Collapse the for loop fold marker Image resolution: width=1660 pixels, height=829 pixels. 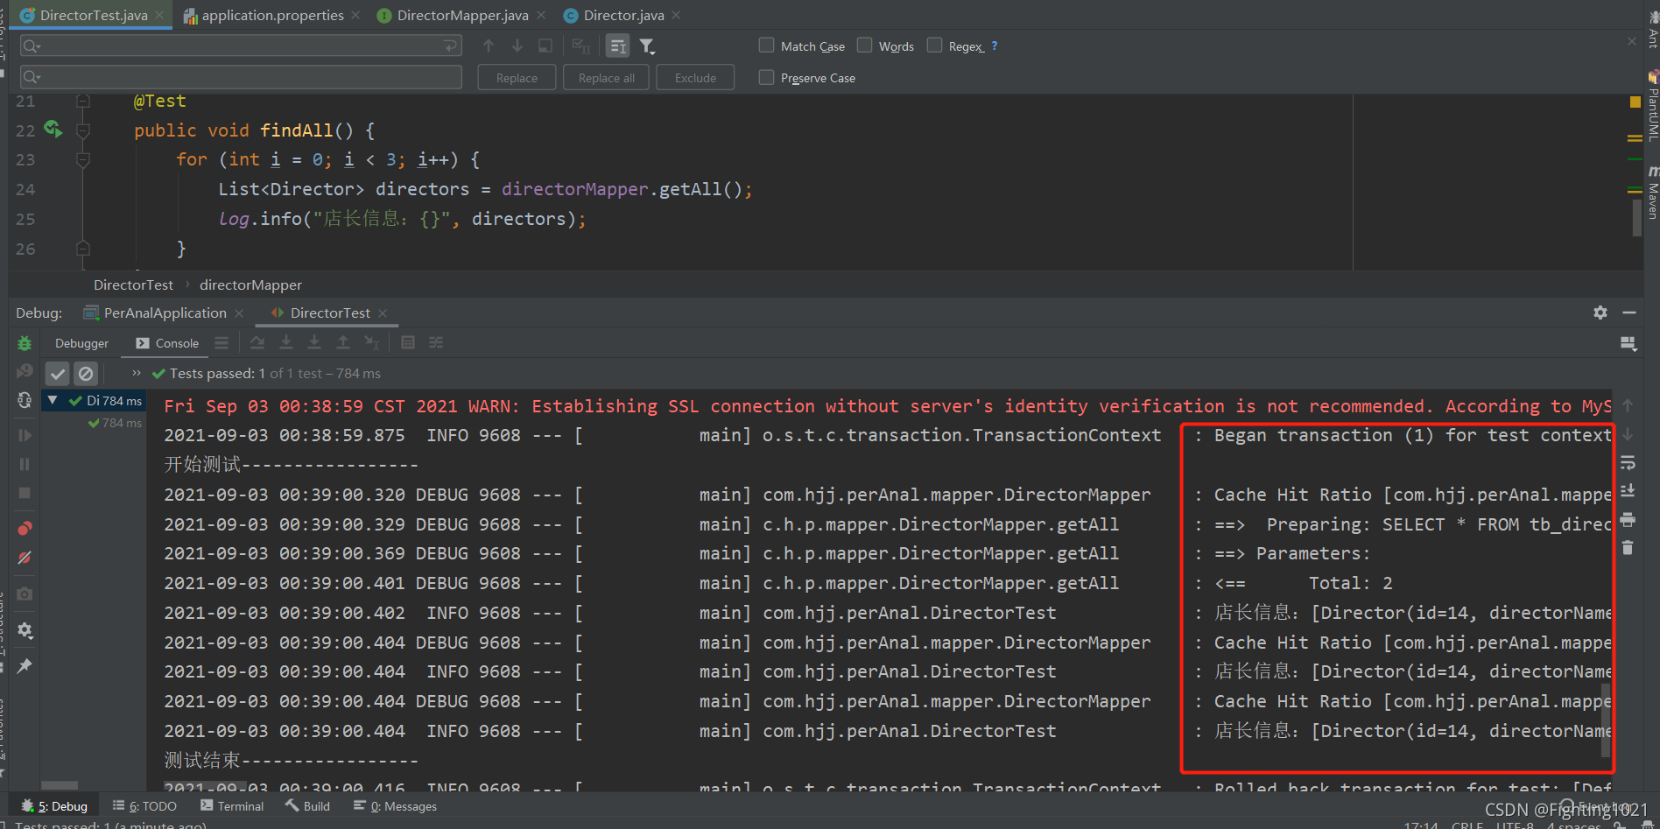[x=83, y=159]
